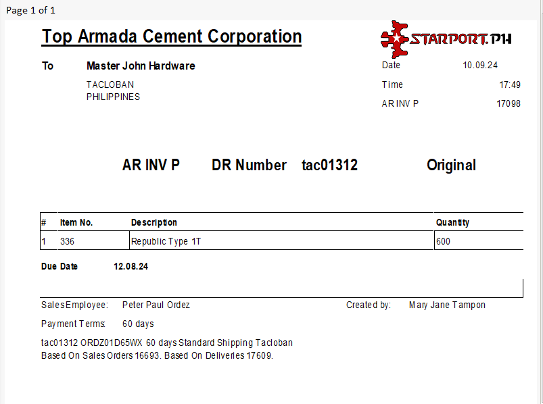Viewport: 543px width, 404px height.
Task: Select the Top Armada Cement Corporation heading
Action: (x=172, y=36)
